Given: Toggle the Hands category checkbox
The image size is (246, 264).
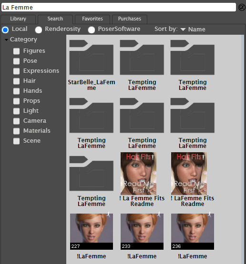Looking at the screenshot, I should click(16, 91).
